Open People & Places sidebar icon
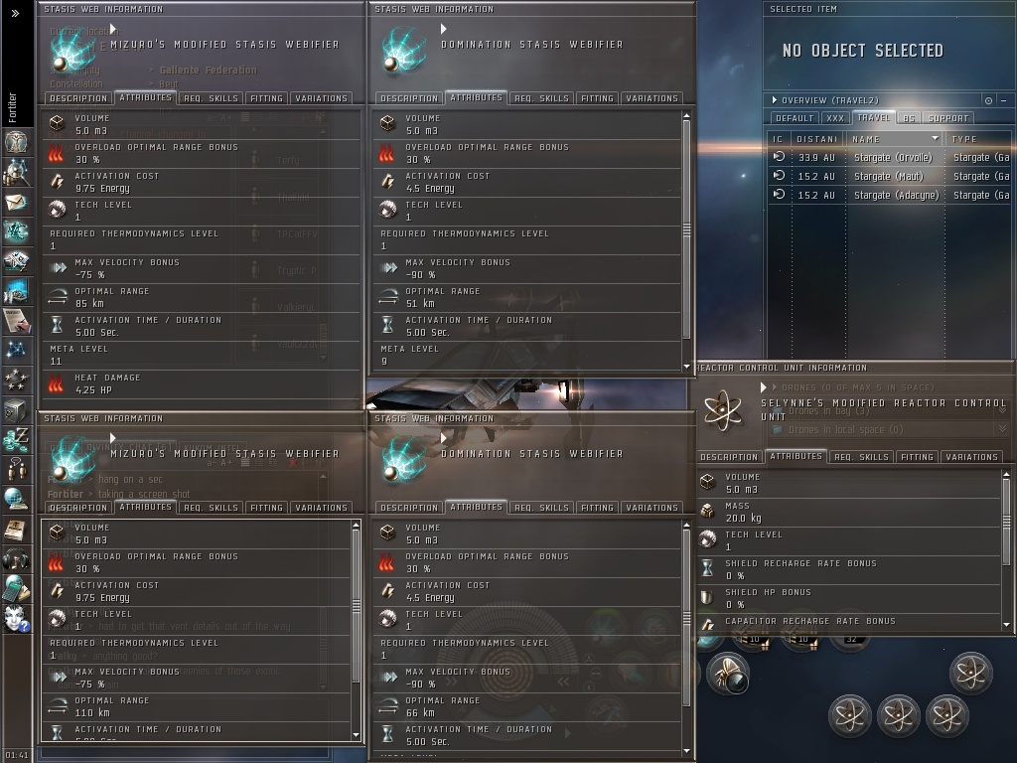1017x763 pixels. (16, 172)
